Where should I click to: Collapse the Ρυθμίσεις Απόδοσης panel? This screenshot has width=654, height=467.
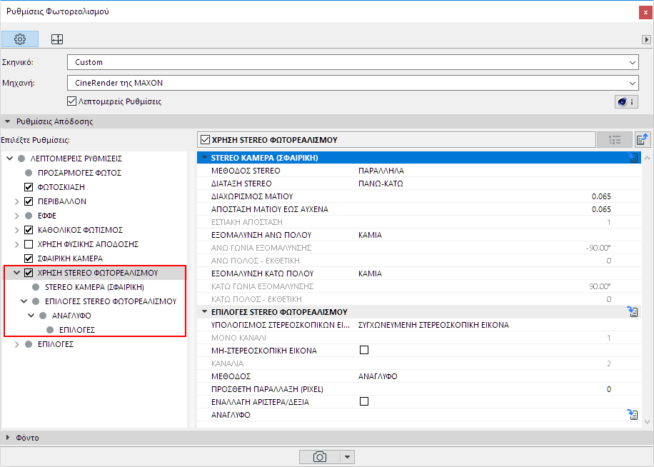point(8,121)
